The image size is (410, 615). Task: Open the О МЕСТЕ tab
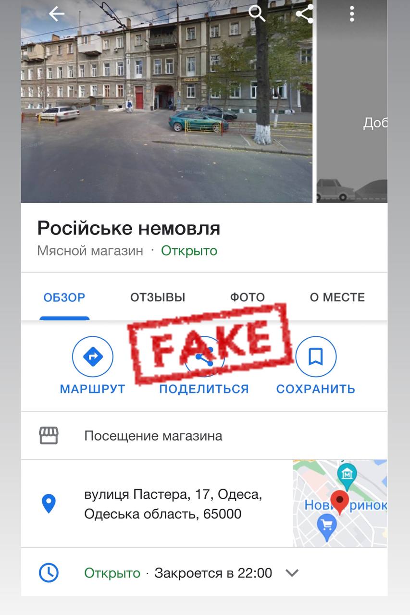[337, 297]
